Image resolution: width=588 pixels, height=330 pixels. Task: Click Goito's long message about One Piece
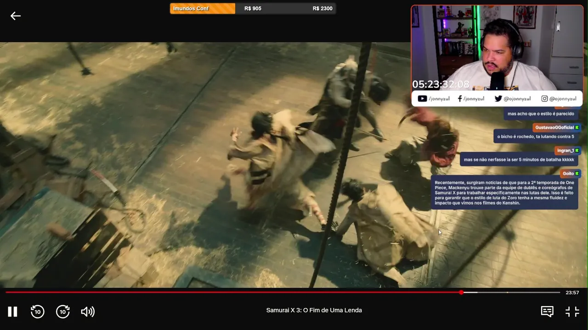coord(504,192)
